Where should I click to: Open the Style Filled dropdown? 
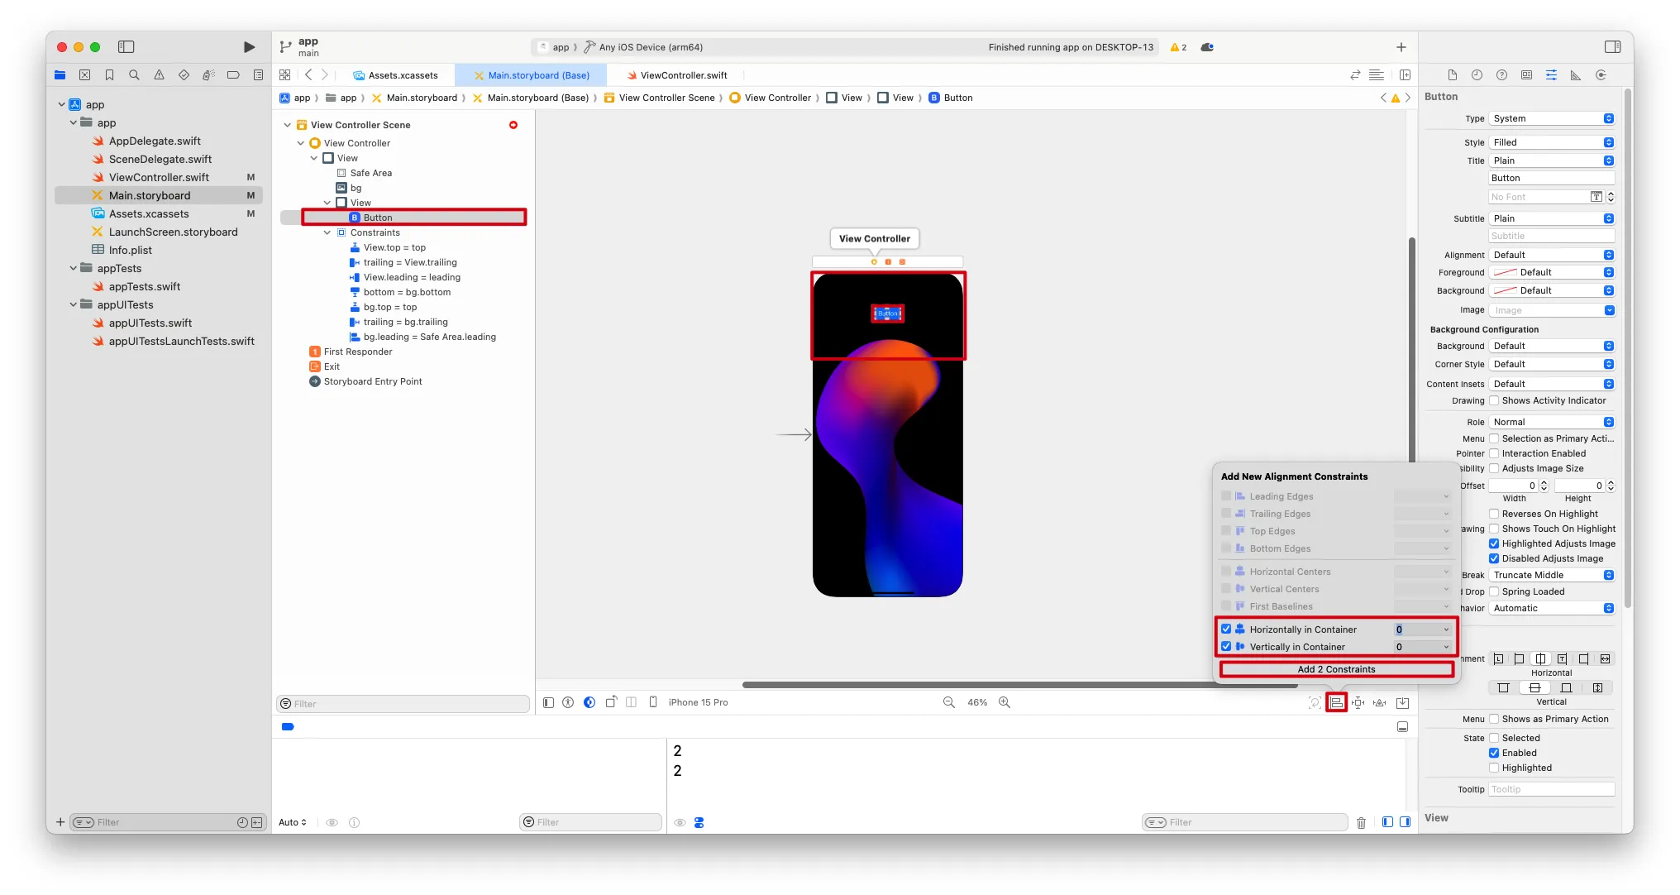click(x=1552, y=142)
